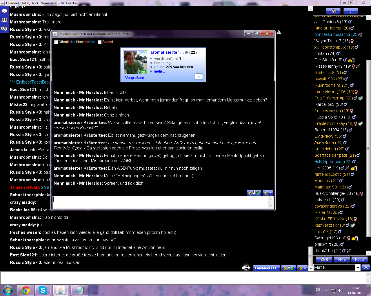The height and width of the screenshot is (296, 371).
Task: Click Vergrößern under the profile photo
Action: click(134, 78)
